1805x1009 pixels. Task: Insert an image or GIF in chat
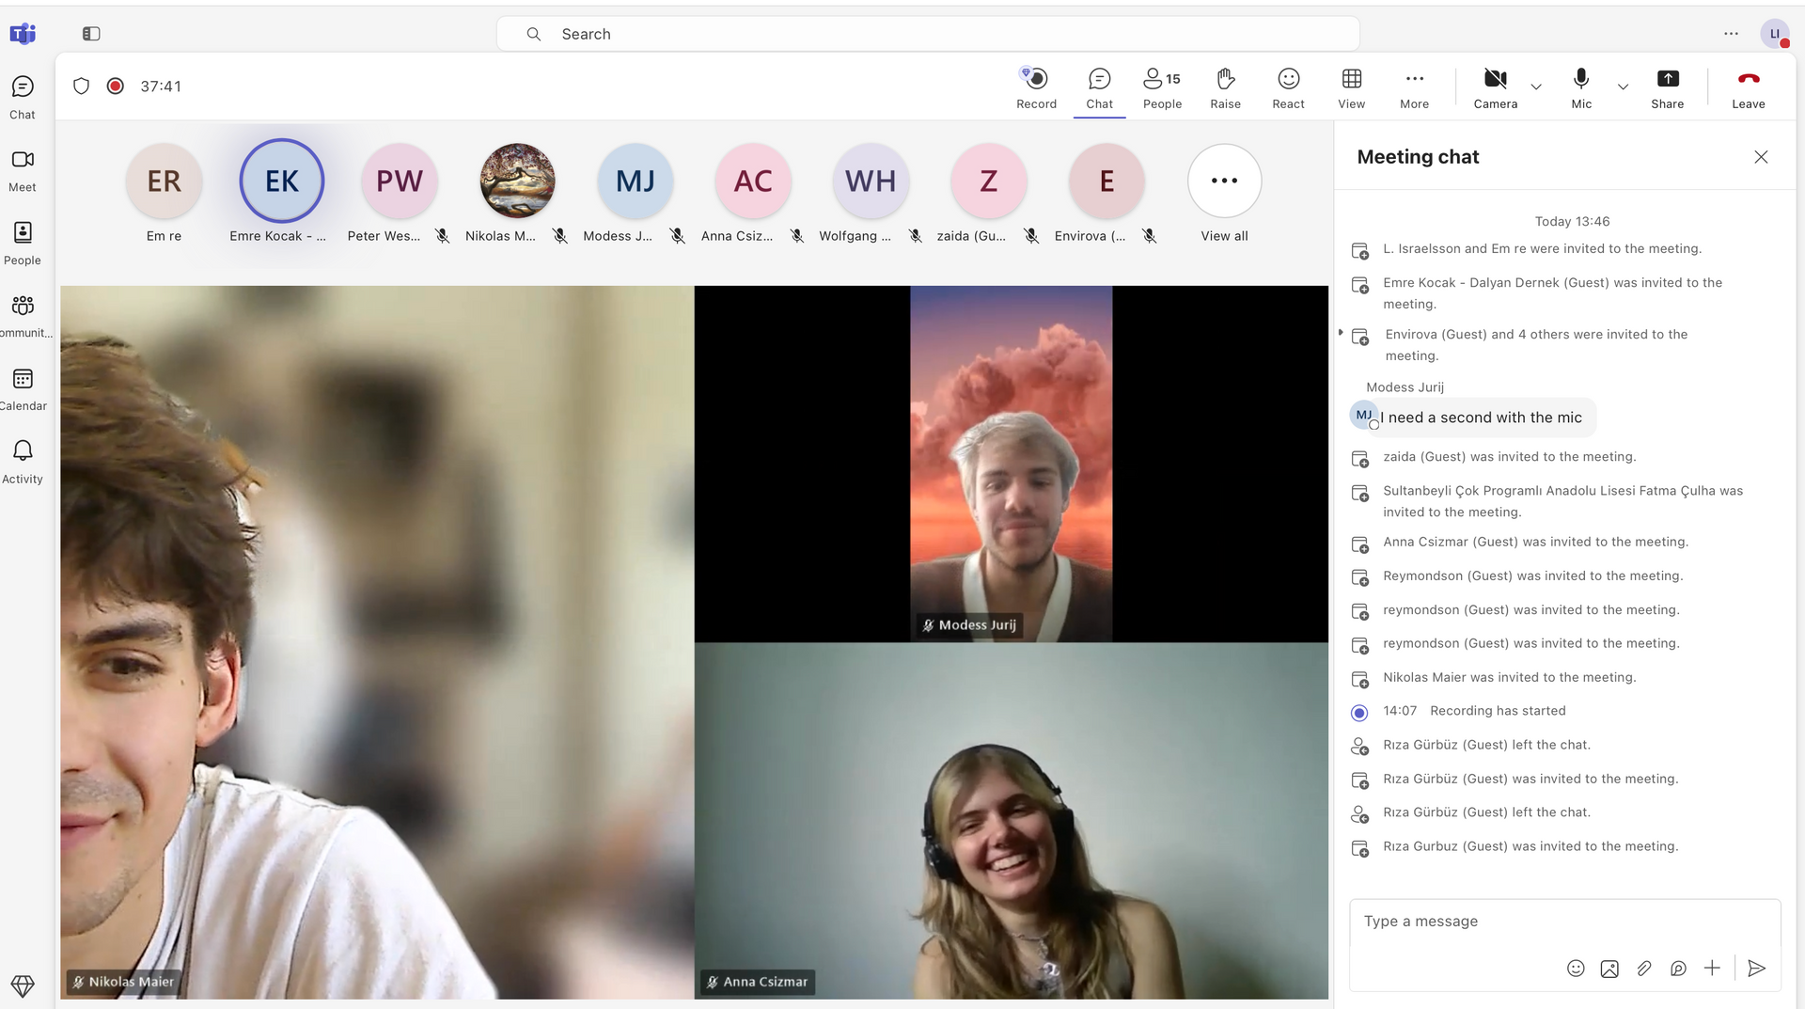[x=1609, y=969]
